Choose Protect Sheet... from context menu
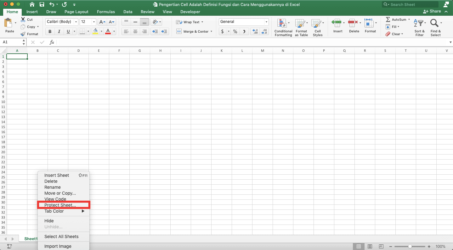The image size is (453, 250). point(60,205)
